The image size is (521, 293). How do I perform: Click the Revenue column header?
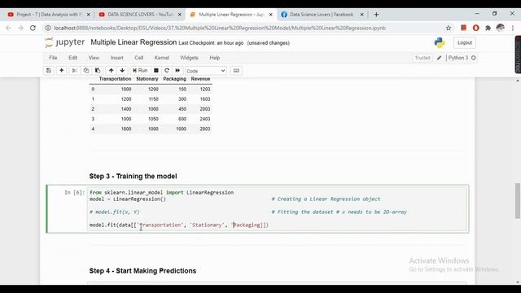tap(200, 79)
